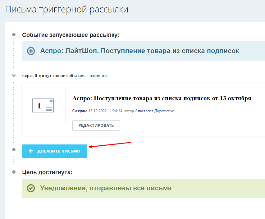The width and height of the screenshot is (265, 219).
Task: Click the plus icon beside the trigger event
Action: (x=31, y=51)
